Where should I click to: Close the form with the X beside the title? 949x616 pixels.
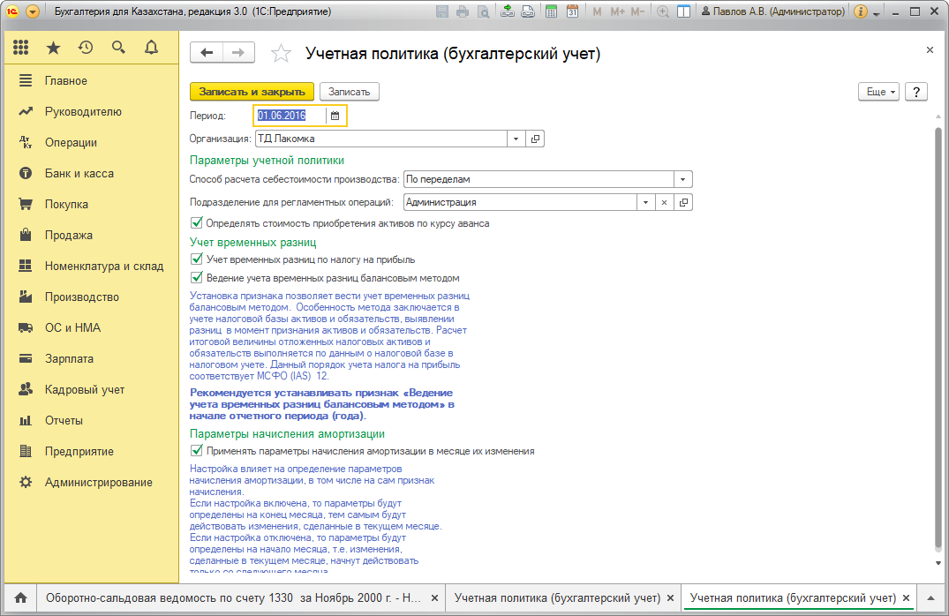coord(930,50)
